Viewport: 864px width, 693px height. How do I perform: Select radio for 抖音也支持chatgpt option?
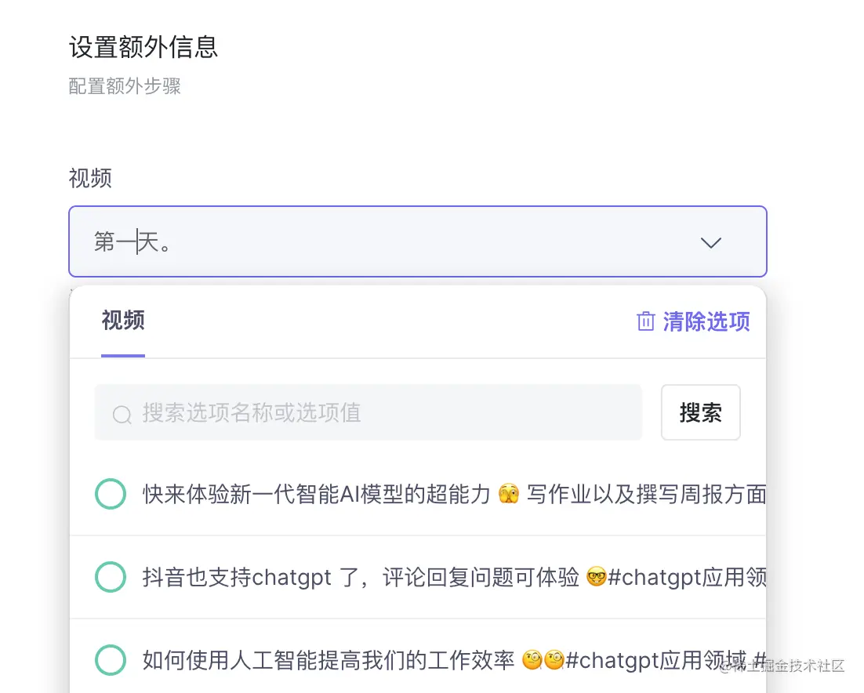pyautogui.click(x=111, y=577)
